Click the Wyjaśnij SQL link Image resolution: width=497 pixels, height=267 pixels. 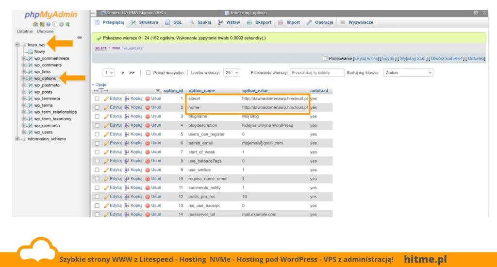coord(413,58)
